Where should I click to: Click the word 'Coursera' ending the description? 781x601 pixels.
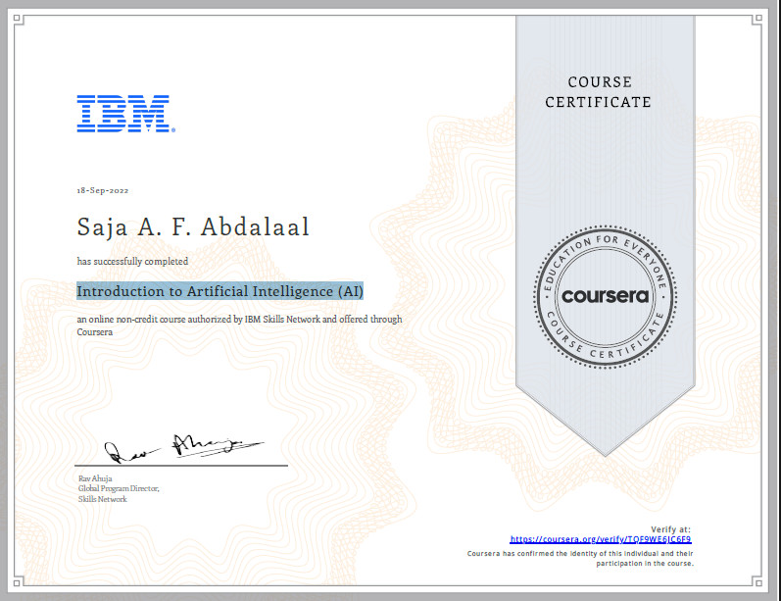point(95,332)
